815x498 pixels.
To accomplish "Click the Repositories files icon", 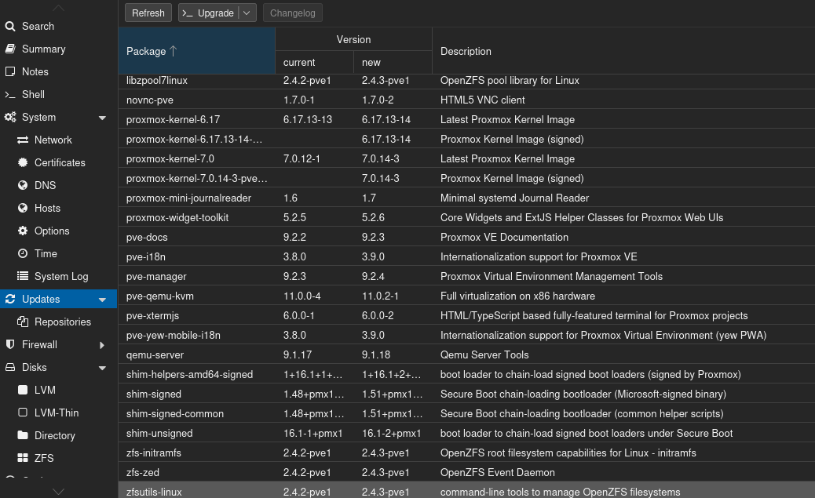I will tap(22, 322).
